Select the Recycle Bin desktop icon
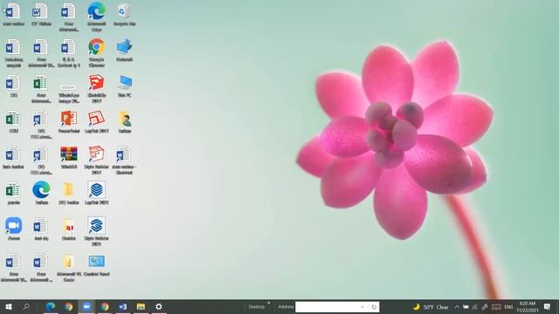Viewport: 559px width, 314px height. point(124,15)
